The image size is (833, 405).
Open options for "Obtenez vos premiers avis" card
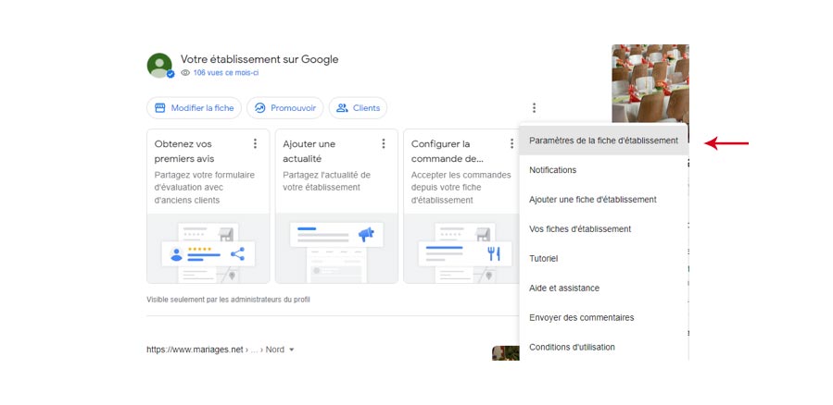pos(255,143)
